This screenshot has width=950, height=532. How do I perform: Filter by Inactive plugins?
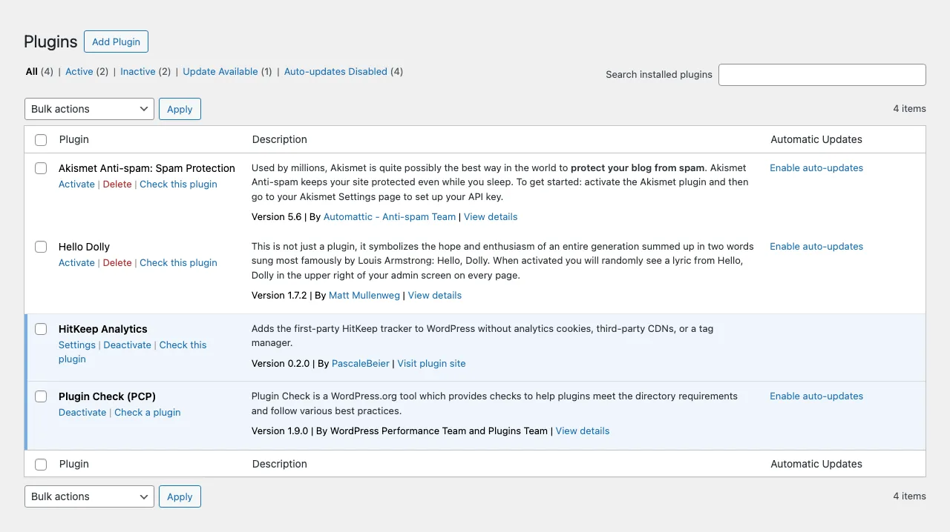[x=138, y=72]
